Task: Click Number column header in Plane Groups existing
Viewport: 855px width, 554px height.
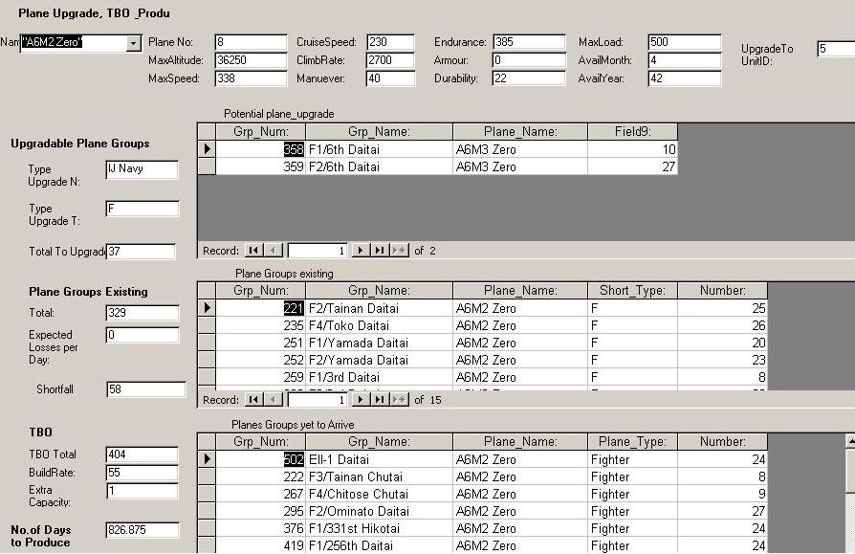Action: pos(722,291)
